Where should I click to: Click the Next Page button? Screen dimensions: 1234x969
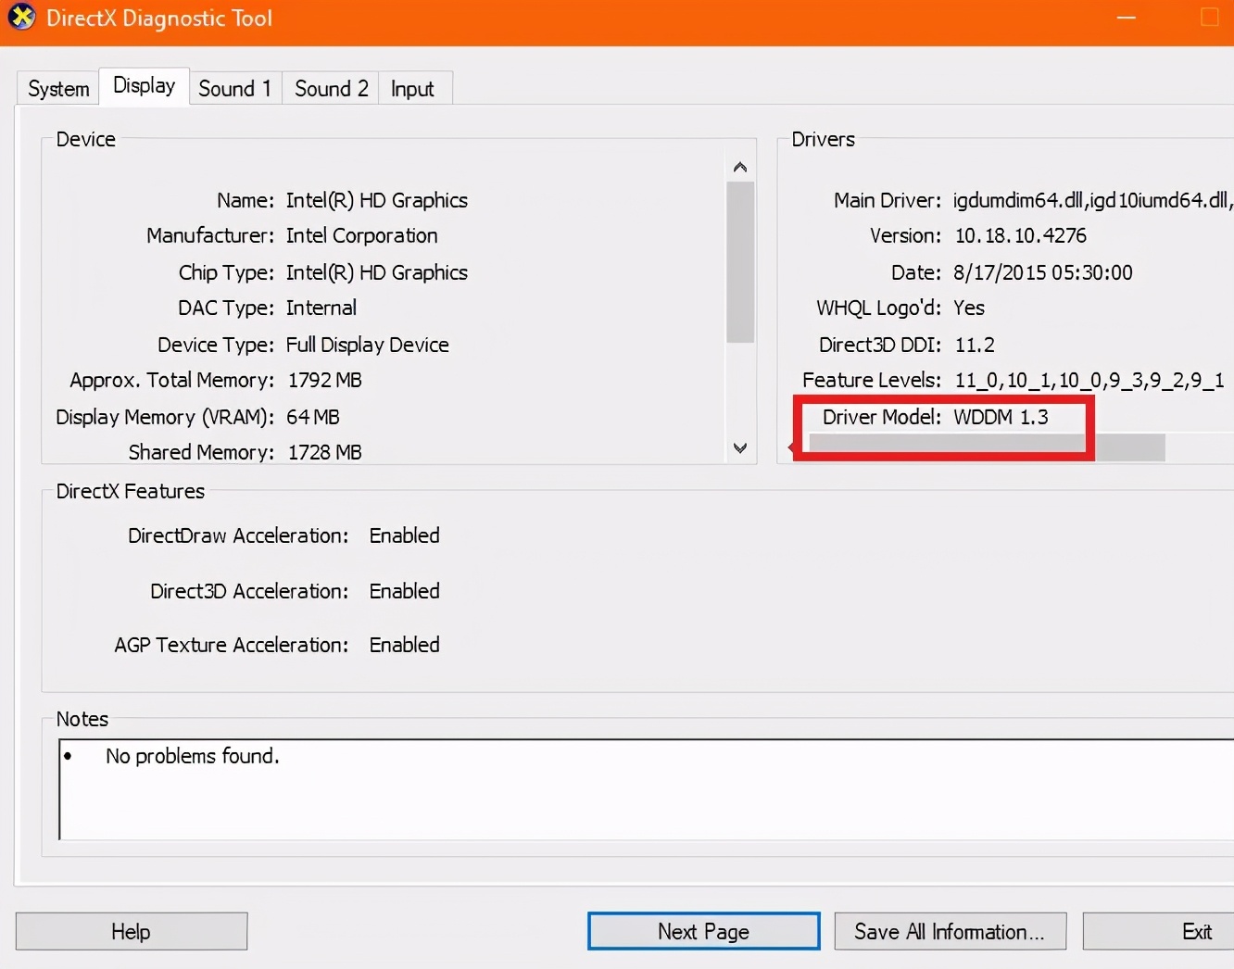point(703,931)
